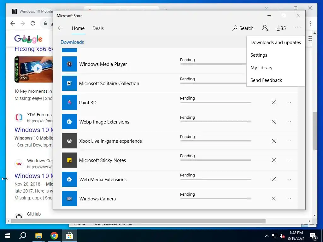
Task: Click the Downloads heading link
Action: pyautogui.click(x=72, y=42)
